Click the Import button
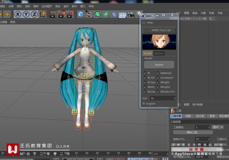Viewport: 229px width, 160px height. click(x=159, y=65)
